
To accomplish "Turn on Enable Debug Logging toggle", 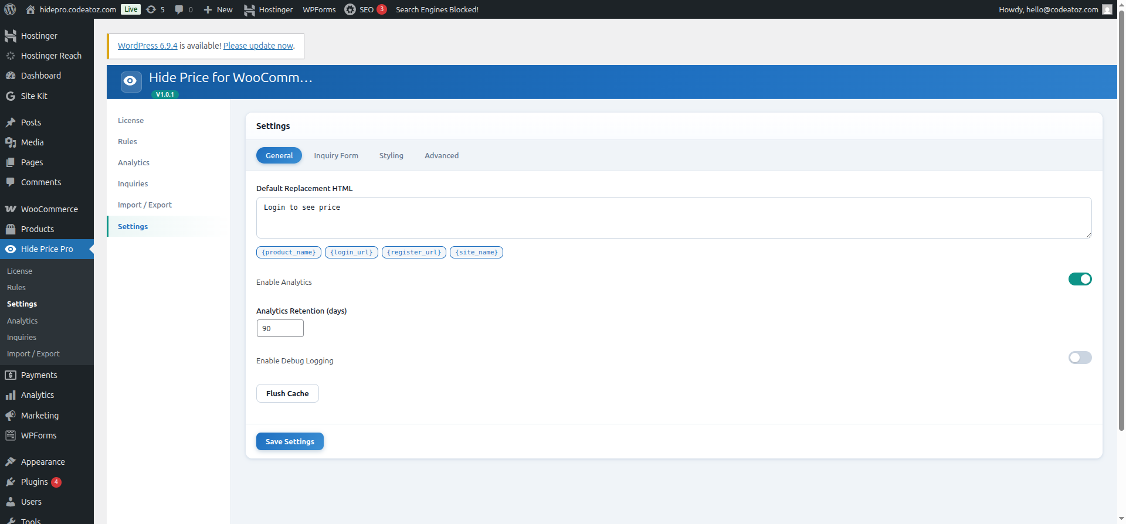I will (x=1080, y=358).
